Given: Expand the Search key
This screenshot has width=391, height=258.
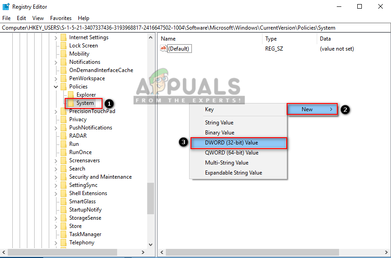Looking at the screenshot, I should pyautogui.click(x=56, y=169).
